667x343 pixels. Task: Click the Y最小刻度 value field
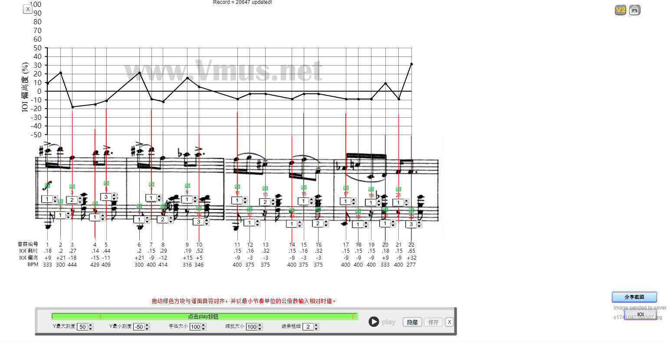138,327
